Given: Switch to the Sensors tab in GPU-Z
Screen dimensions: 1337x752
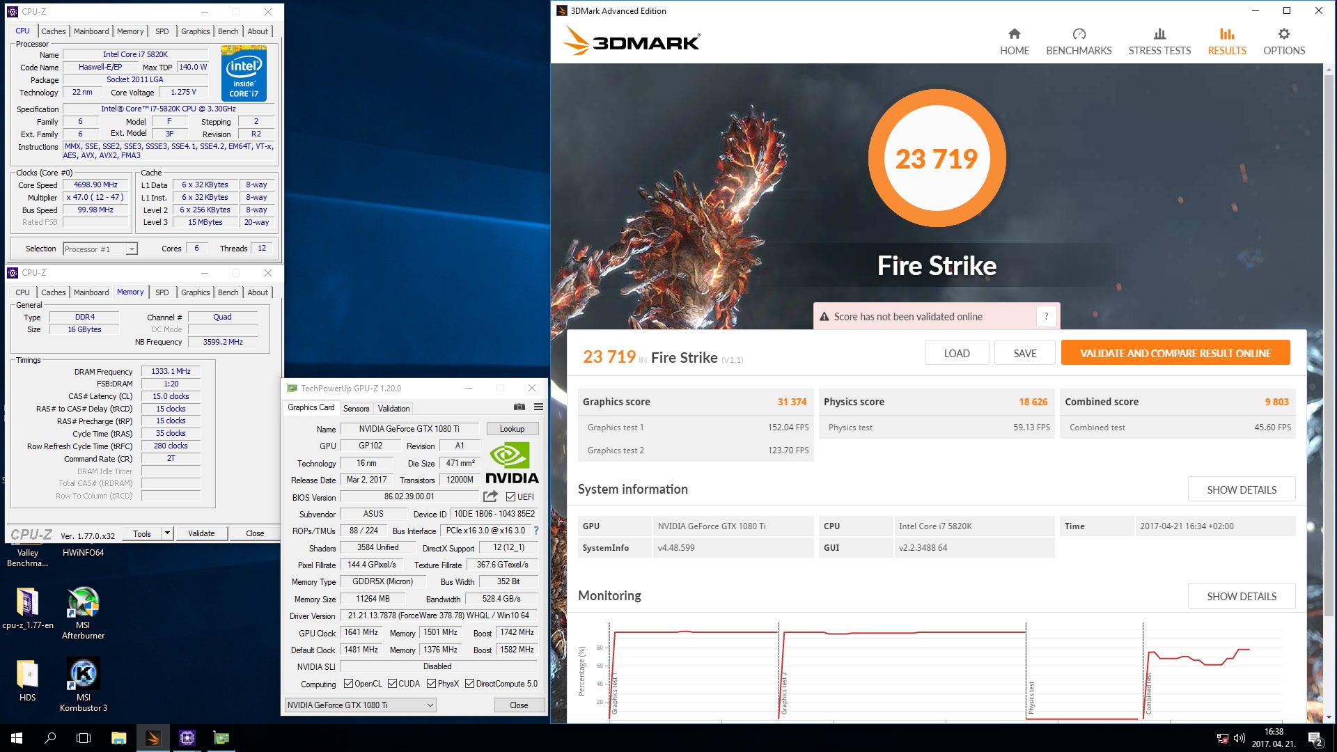Looking at the screenshot, I should coord(356,409).
